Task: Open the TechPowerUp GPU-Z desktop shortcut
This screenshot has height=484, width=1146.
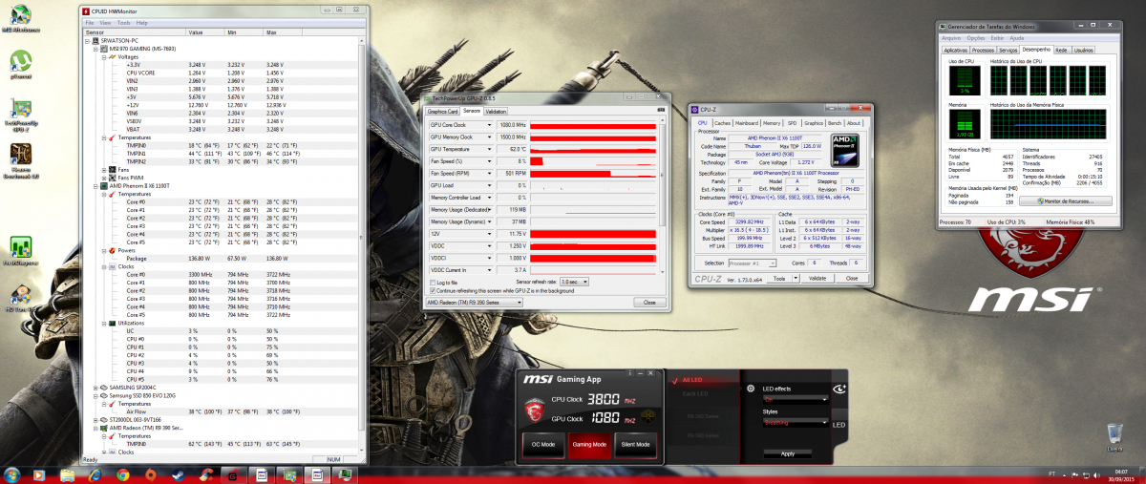Action: point(21,114)
